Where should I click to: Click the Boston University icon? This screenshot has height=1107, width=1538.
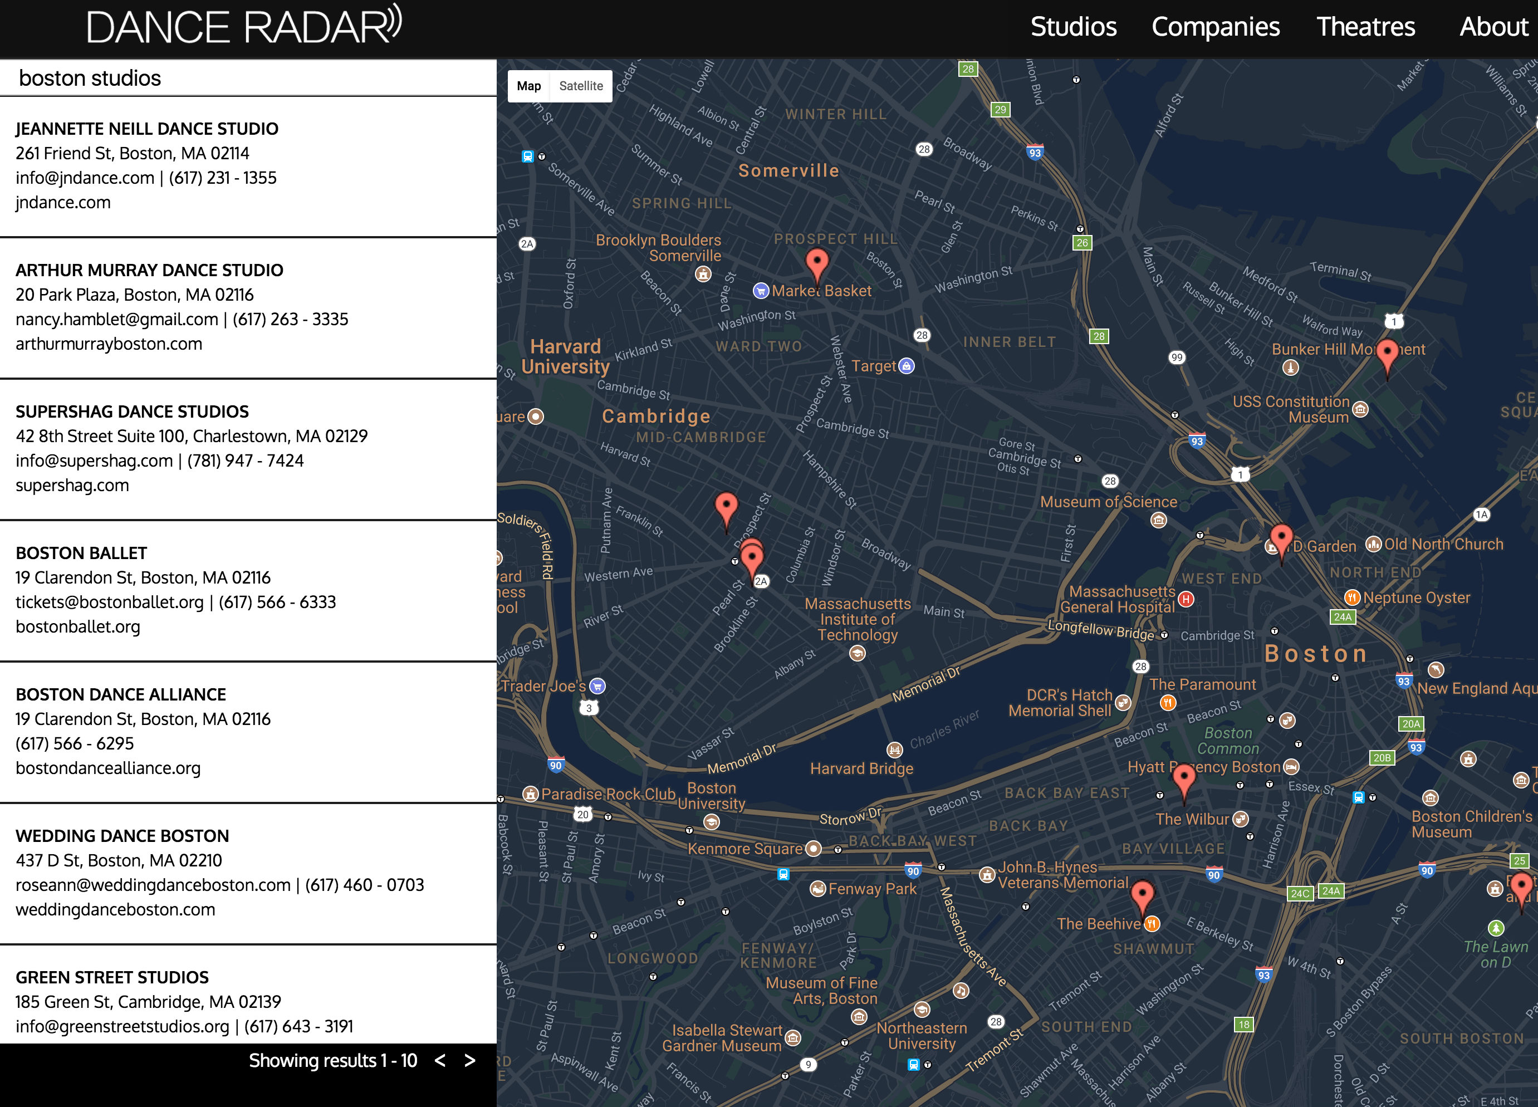coord(711,822)
